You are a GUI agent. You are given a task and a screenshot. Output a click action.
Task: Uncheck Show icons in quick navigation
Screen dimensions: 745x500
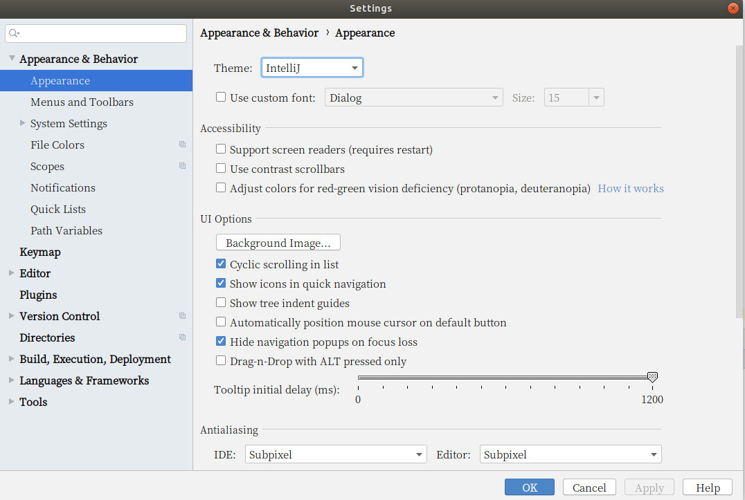pyautogui.click(x=221, y=284)
